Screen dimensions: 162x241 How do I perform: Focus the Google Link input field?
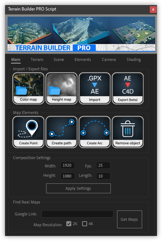[77, 214]
